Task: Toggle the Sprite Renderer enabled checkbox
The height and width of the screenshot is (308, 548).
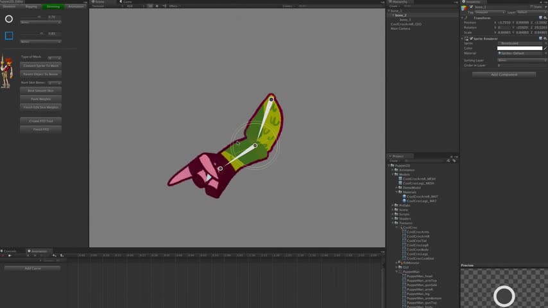Action: pos(471,38)
